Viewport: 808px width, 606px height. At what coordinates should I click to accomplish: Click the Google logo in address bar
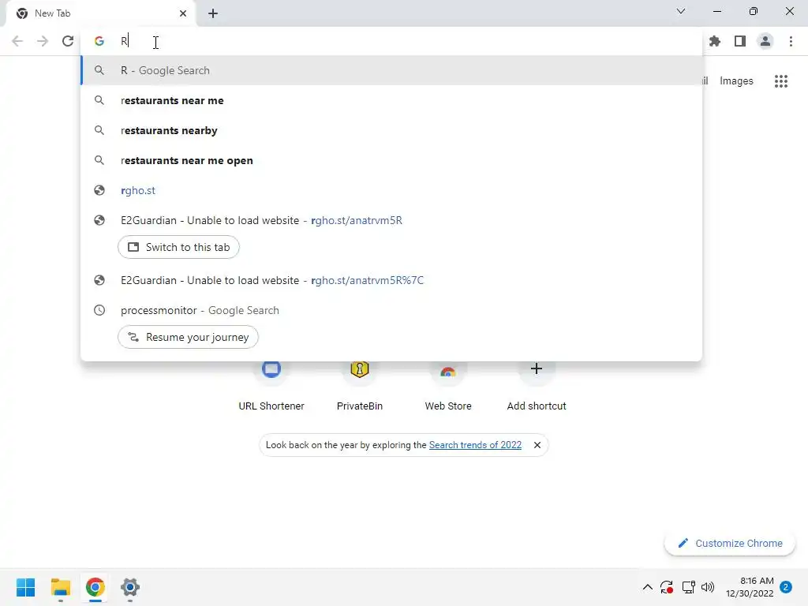click(99, 41)
